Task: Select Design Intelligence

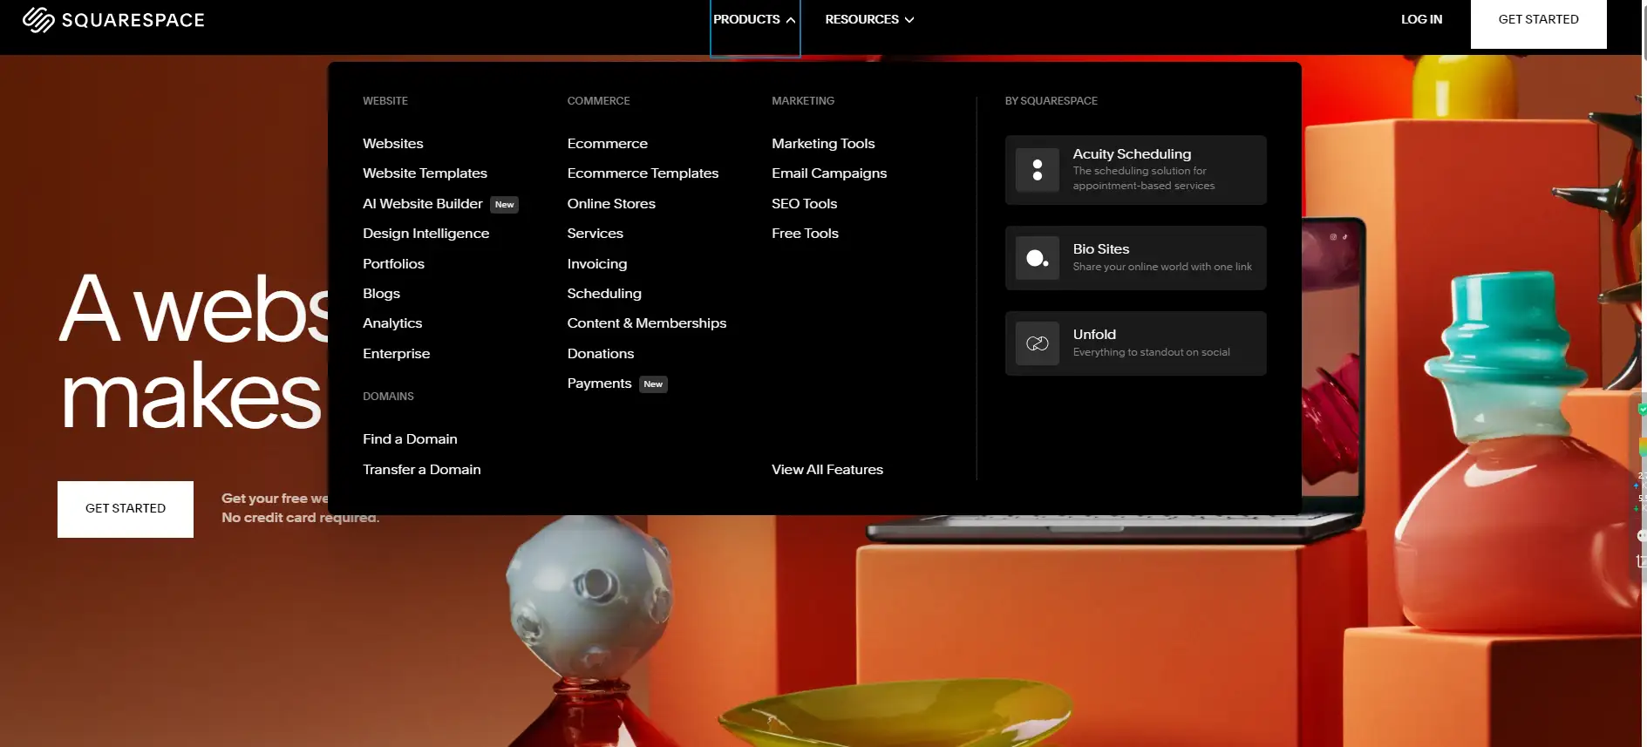Action: tap(425, 234)
